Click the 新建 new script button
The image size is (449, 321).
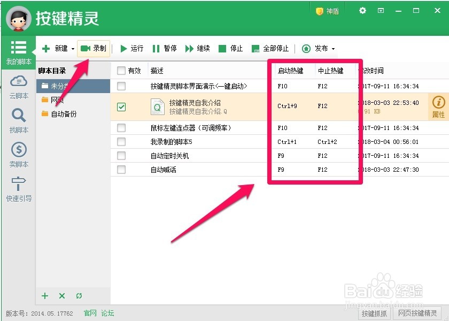[55, 49]
